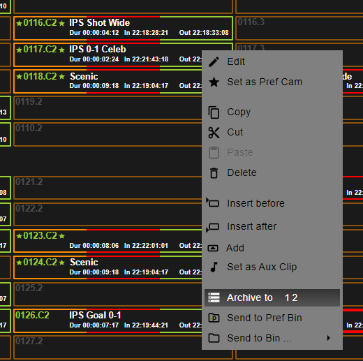This screenshot has height=361, width=363.
Task: Choose Edit from the context menu
Action: tap(272, 61)
